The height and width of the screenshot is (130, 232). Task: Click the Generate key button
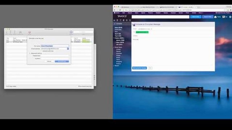point(62,61)
